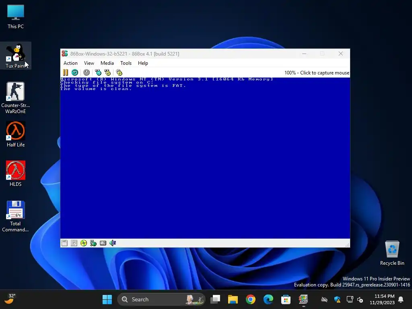Select the Recycle Bin icon

pos(392,253)
